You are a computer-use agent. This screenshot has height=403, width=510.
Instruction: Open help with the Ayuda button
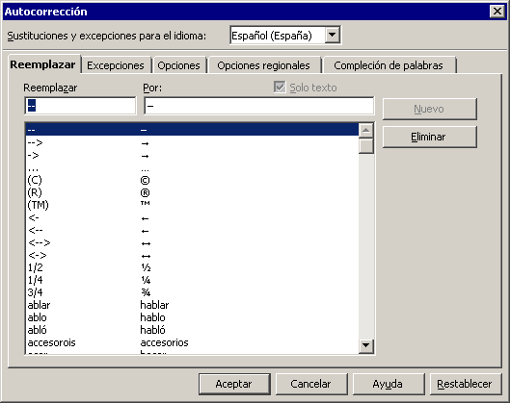[x=389, y=384]
